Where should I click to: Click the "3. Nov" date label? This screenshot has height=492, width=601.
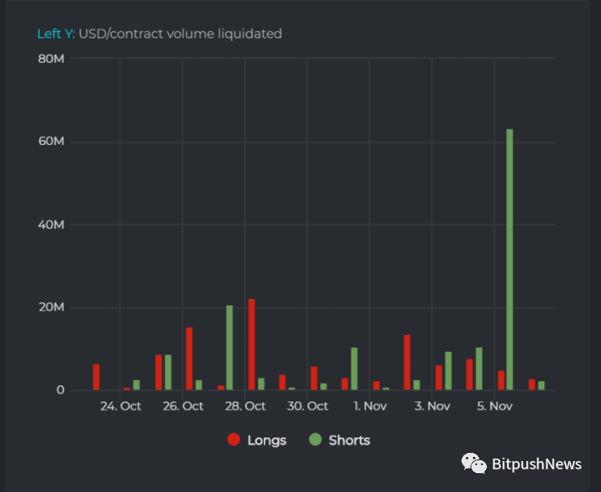pyautogui.click(x=432, y=406)
